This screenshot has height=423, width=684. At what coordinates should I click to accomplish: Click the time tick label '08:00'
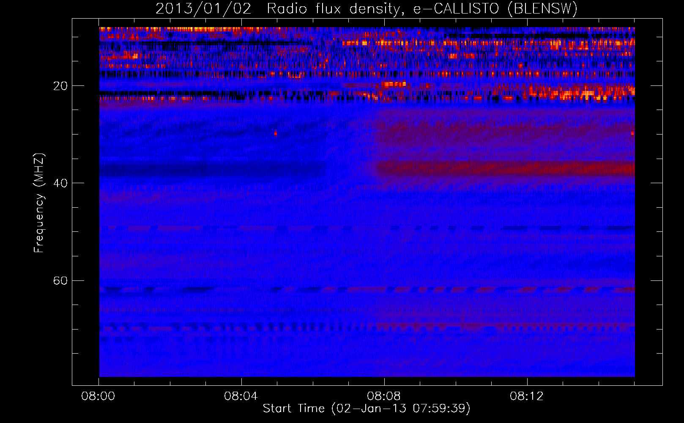[x=98, y=396]
